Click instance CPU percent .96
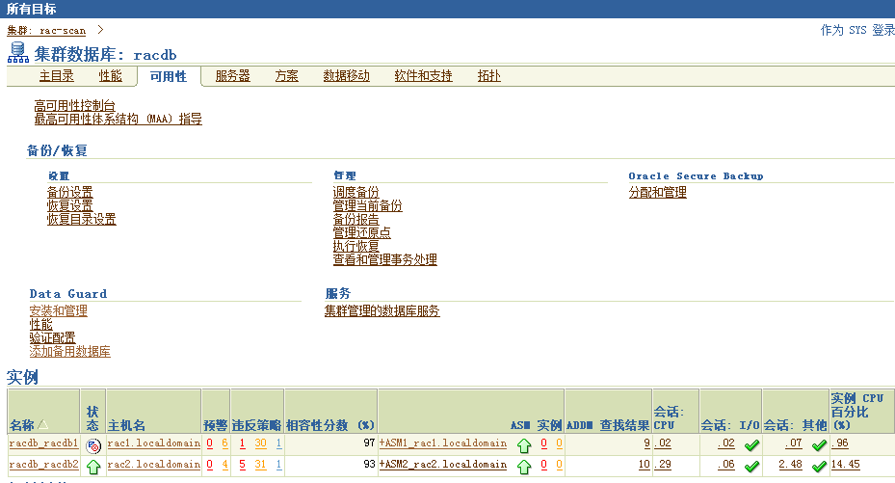 coord(840,443)
